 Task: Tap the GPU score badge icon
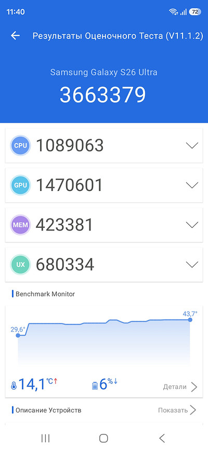[20, 185]
